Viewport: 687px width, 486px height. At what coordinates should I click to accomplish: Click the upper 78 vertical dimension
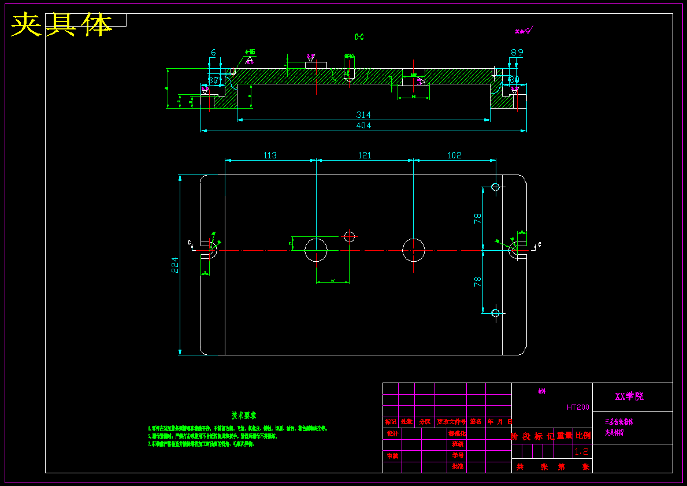[478, 218]
